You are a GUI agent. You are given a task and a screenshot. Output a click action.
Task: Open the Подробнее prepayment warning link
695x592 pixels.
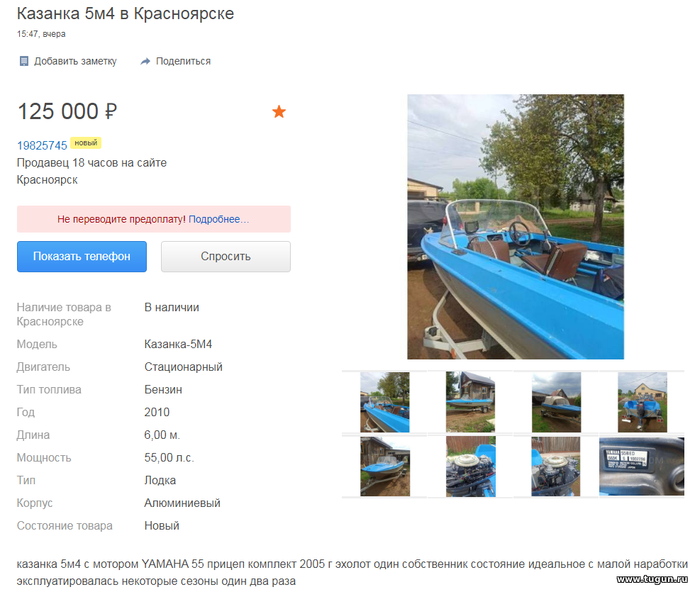(x=218, y=219)
